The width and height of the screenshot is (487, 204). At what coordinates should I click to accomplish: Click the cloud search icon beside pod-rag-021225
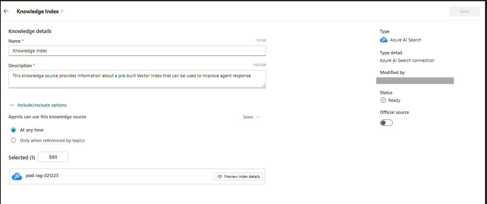coord(17,176)
